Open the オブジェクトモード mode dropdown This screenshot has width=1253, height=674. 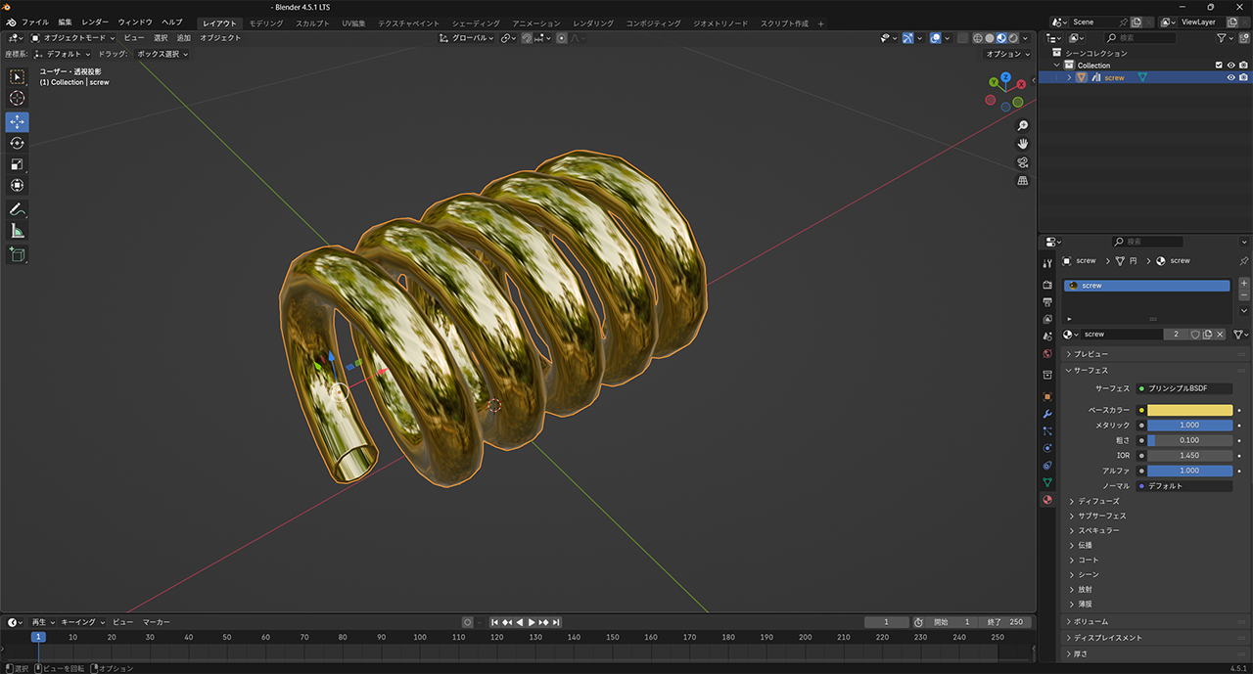pos(73,38)
